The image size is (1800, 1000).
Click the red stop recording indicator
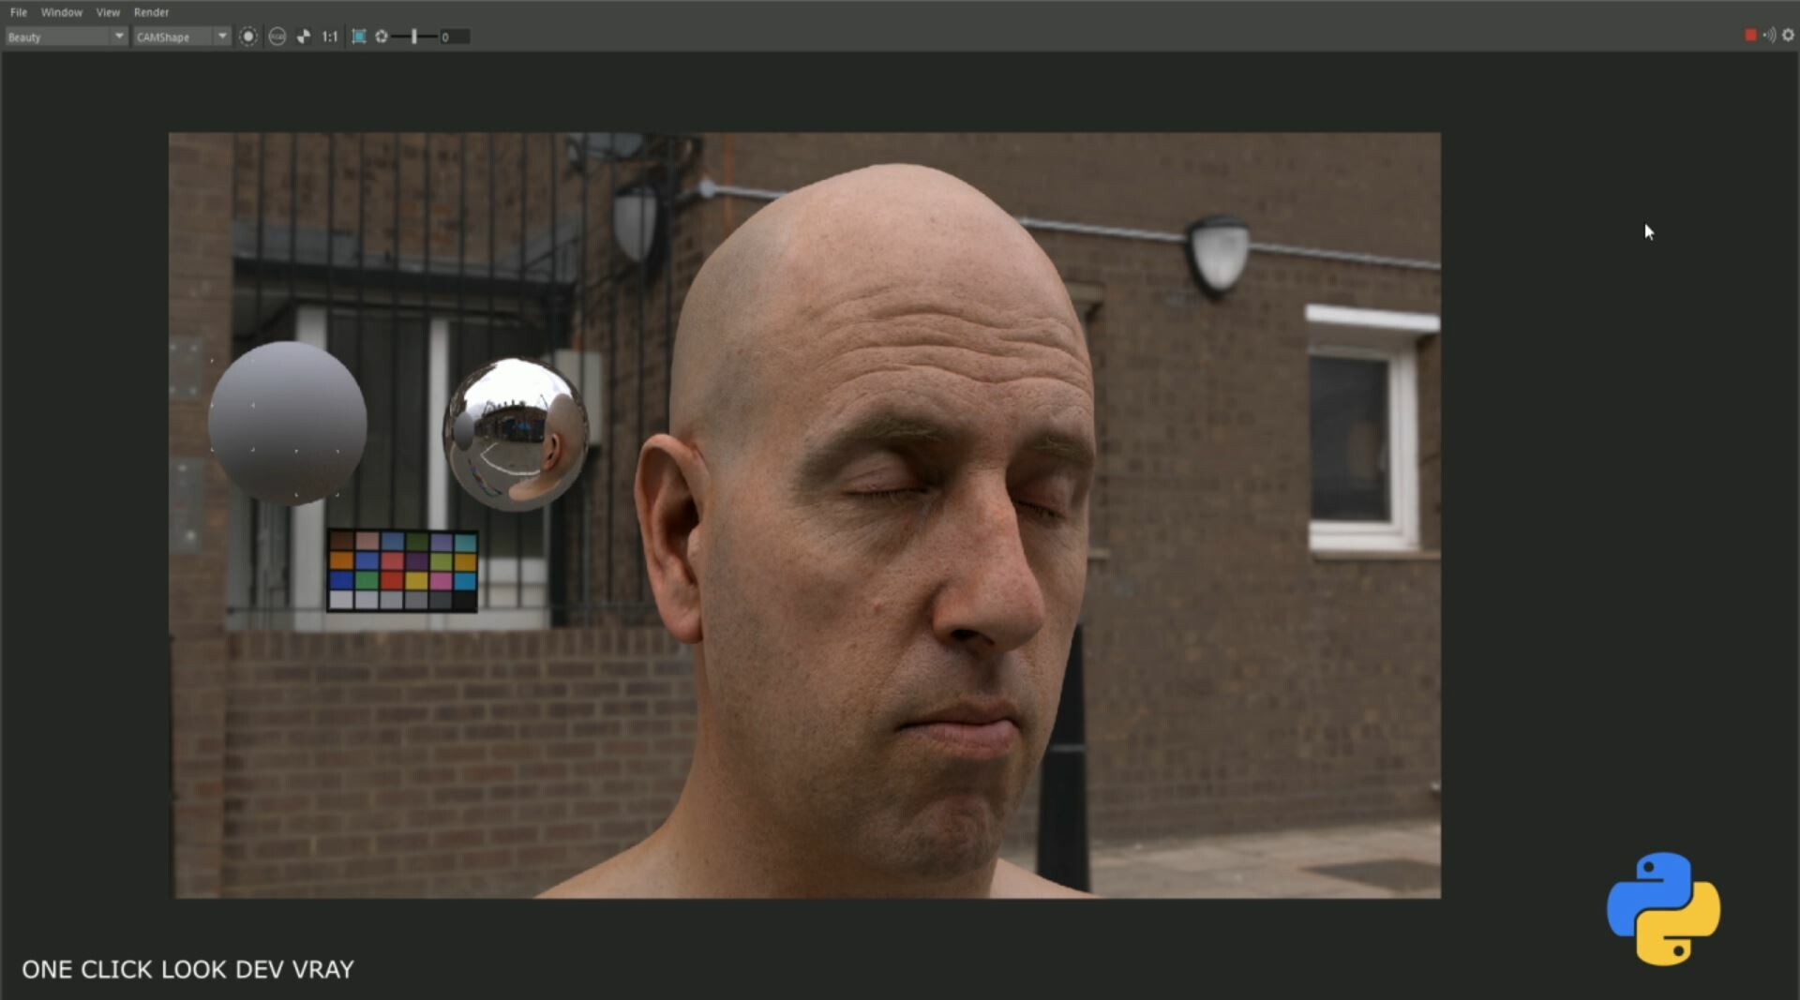[1749, 35]
